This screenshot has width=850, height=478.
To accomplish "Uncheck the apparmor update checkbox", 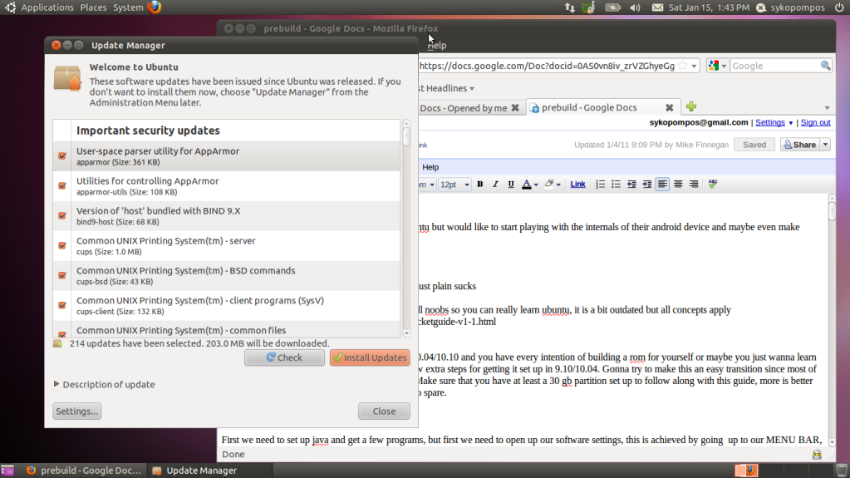I will 62,156.
